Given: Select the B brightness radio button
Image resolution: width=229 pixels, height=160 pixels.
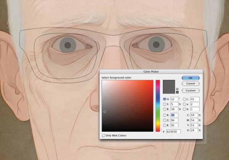Looking at the screenshot, I should (164, 109).
